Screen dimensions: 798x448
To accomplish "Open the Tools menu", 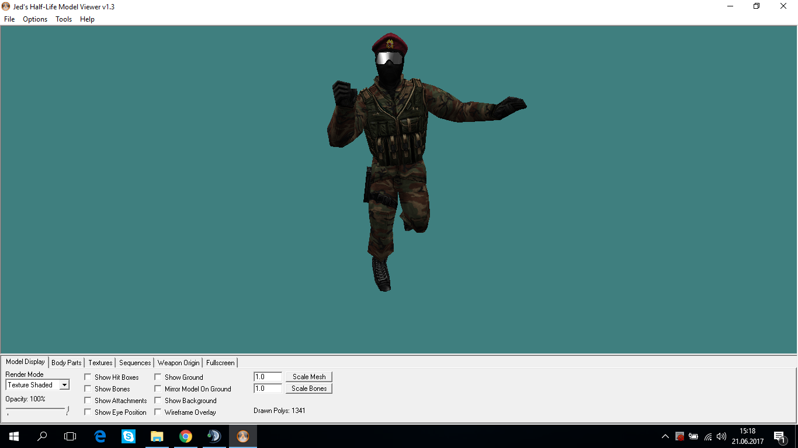I will pos(64,19).
